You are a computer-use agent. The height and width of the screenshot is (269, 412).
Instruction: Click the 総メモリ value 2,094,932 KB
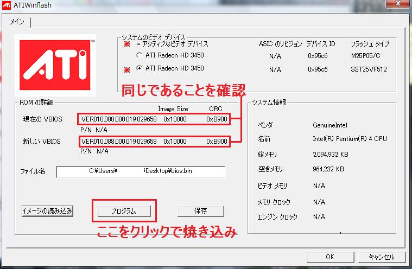point(331,155)
